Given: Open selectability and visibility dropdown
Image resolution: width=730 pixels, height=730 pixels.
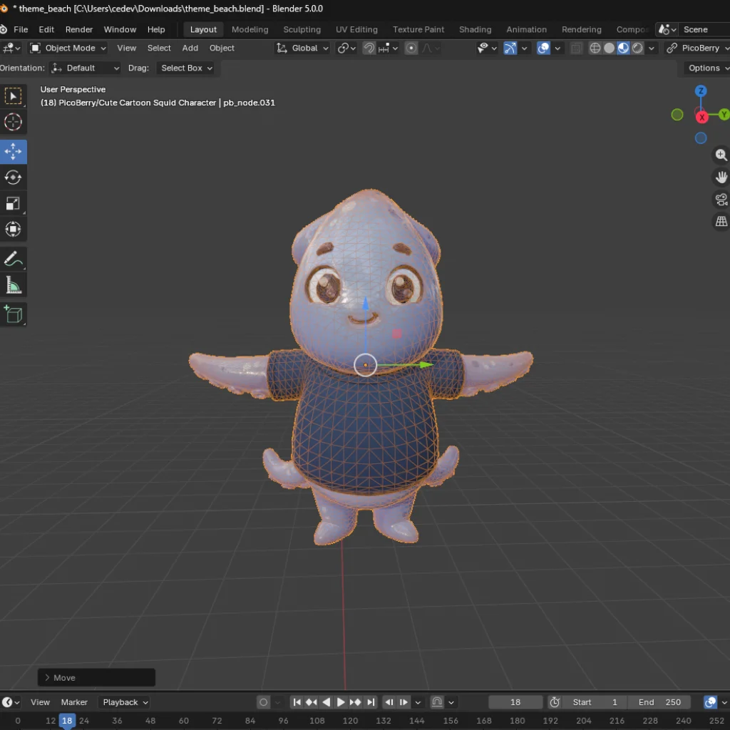Looking at the screenshot, I should point(487,48).
